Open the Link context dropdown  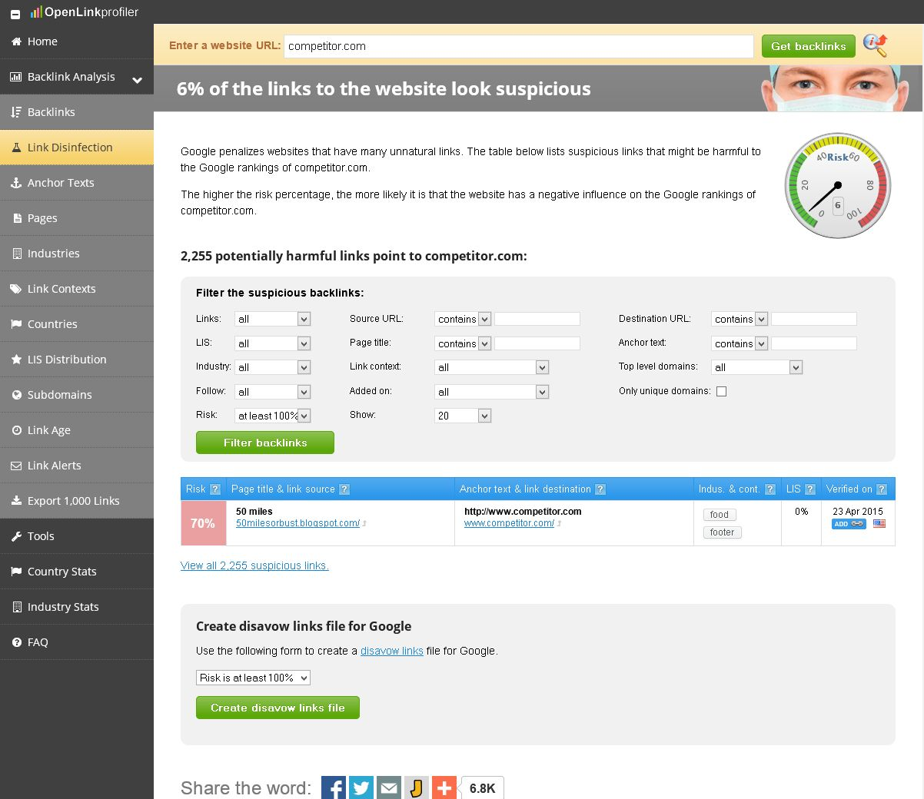[x=491, y=367]
